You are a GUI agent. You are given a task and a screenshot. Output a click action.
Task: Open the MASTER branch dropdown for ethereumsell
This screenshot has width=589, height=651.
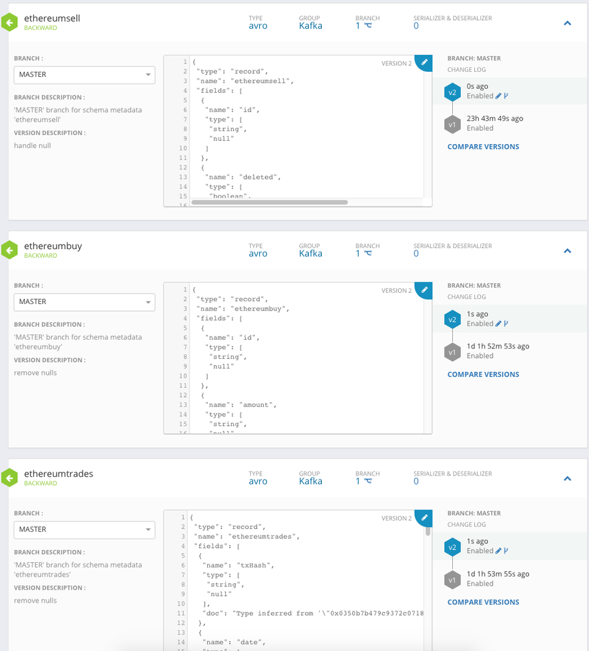click(84, 74)
